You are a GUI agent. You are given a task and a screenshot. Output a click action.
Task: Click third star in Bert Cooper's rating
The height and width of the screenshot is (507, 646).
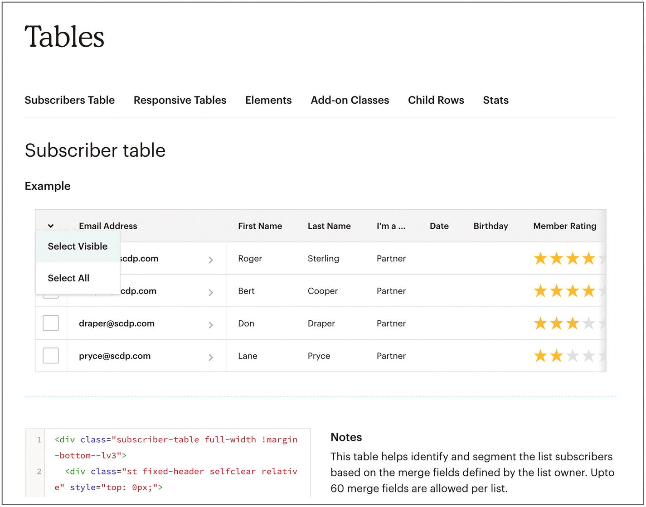pos(573,291)
